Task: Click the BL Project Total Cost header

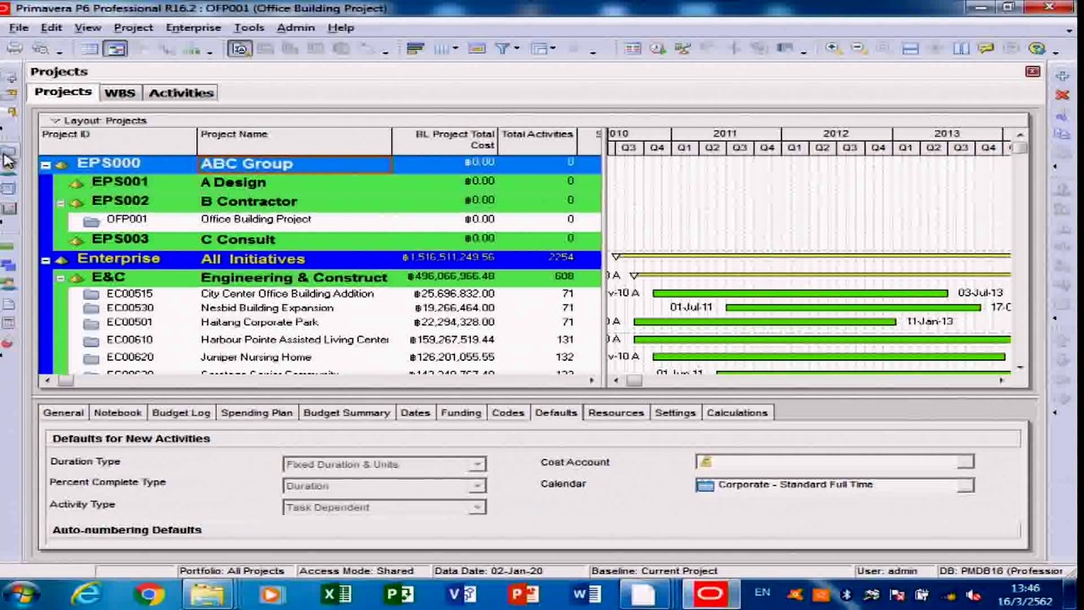Action: (445, 140)
